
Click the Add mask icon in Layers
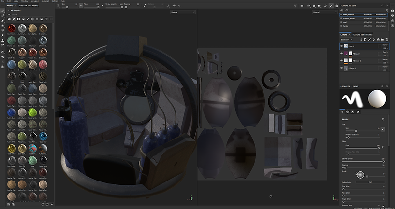click(x=366, y=40)
